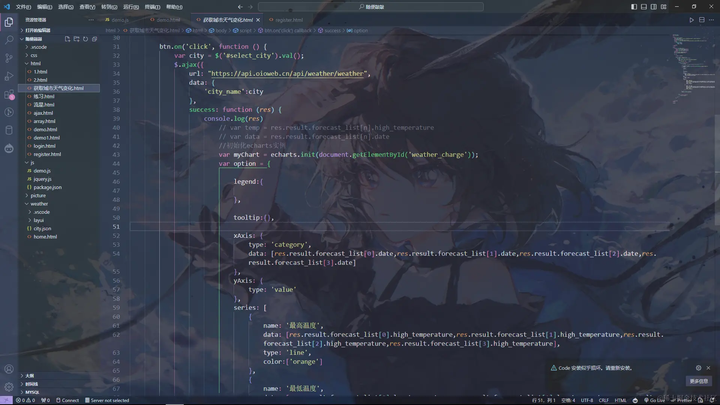720x405 pixels.
Task: Collapse all folders in explorer
Action: pyautogui.click(x=94, y=39)
